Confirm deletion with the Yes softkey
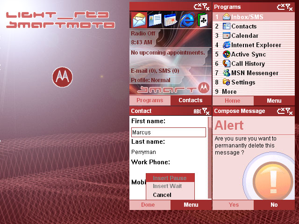This screenshot has height=224, width=299. click(233, 205)
